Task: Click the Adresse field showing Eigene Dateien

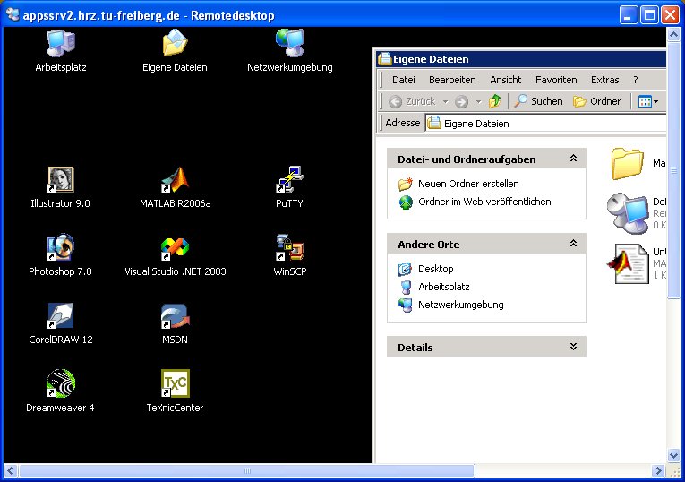Action: click(546, 124)
